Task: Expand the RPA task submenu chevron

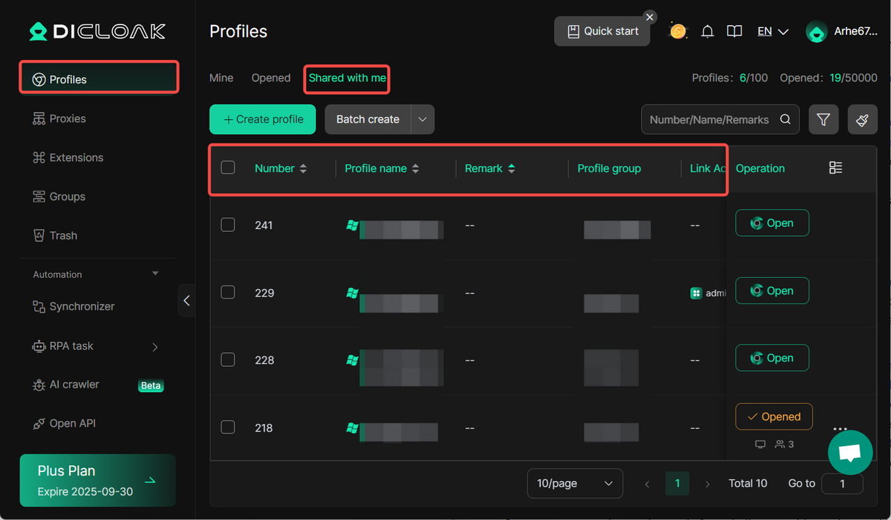Action: (155, 347)
